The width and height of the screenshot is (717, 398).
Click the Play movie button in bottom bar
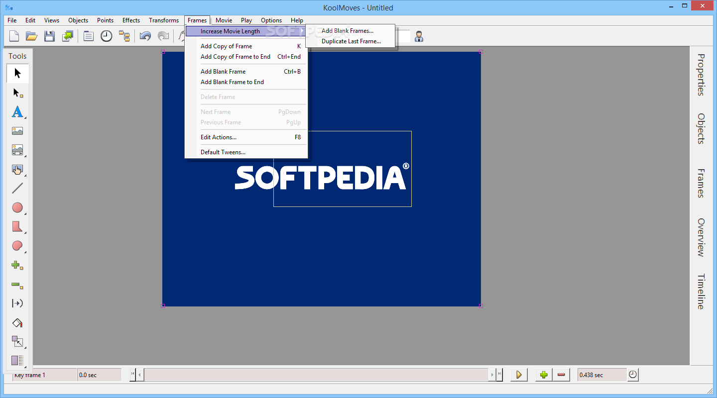519,375
